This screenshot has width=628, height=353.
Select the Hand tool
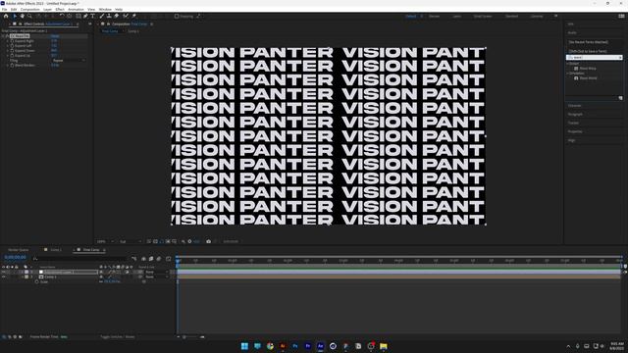pos(22,16)
